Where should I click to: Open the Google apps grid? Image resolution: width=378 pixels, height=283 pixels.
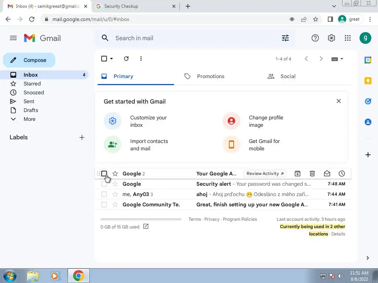[348, 38]
